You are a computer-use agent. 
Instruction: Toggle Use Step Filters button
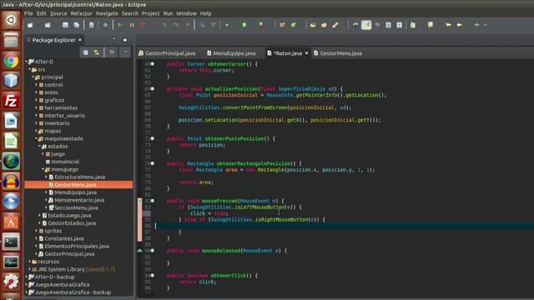click(214, 25)
